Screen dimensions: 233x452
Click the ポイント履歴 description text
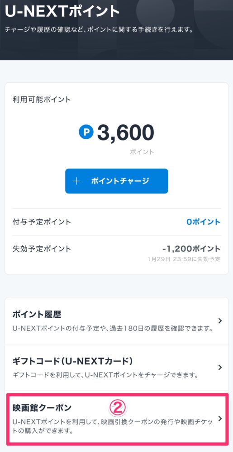[x=113, y=328]
